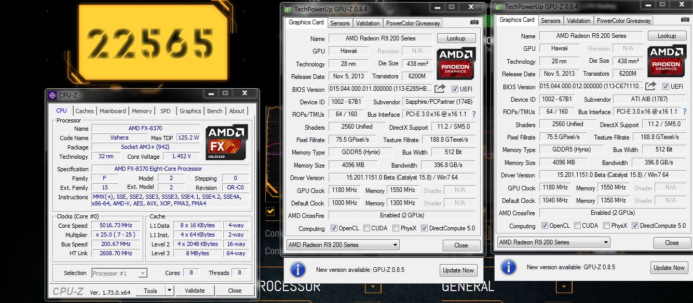Switch to Caches tab in CPU-Z
Viewport: 693px width, 303px height.
[85, 111]
